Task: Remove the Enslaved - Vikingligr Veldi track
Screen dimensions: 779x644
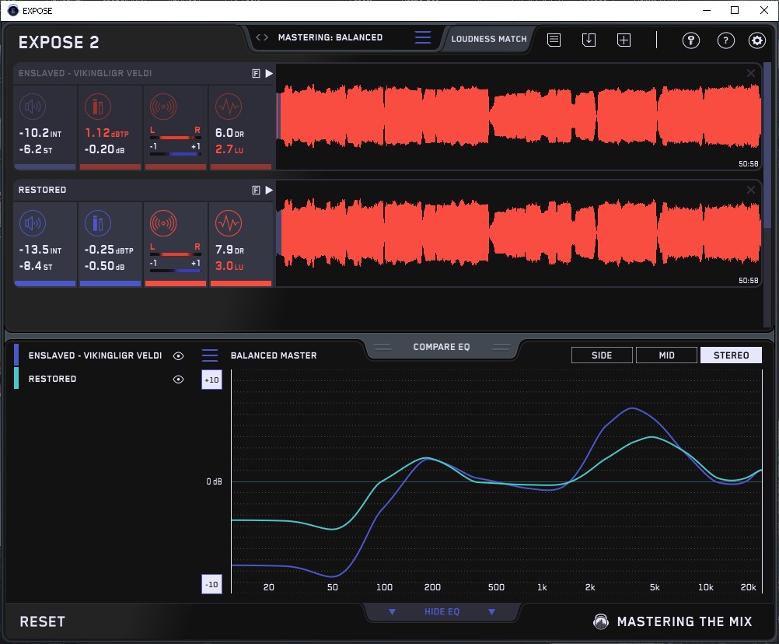Action: tap(751, 73)
